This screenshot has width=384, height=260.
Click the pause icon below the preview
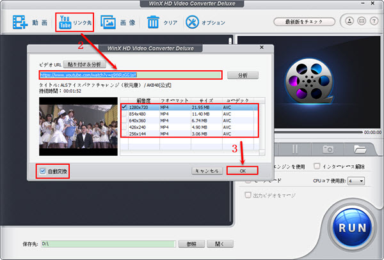click(295, 149)
